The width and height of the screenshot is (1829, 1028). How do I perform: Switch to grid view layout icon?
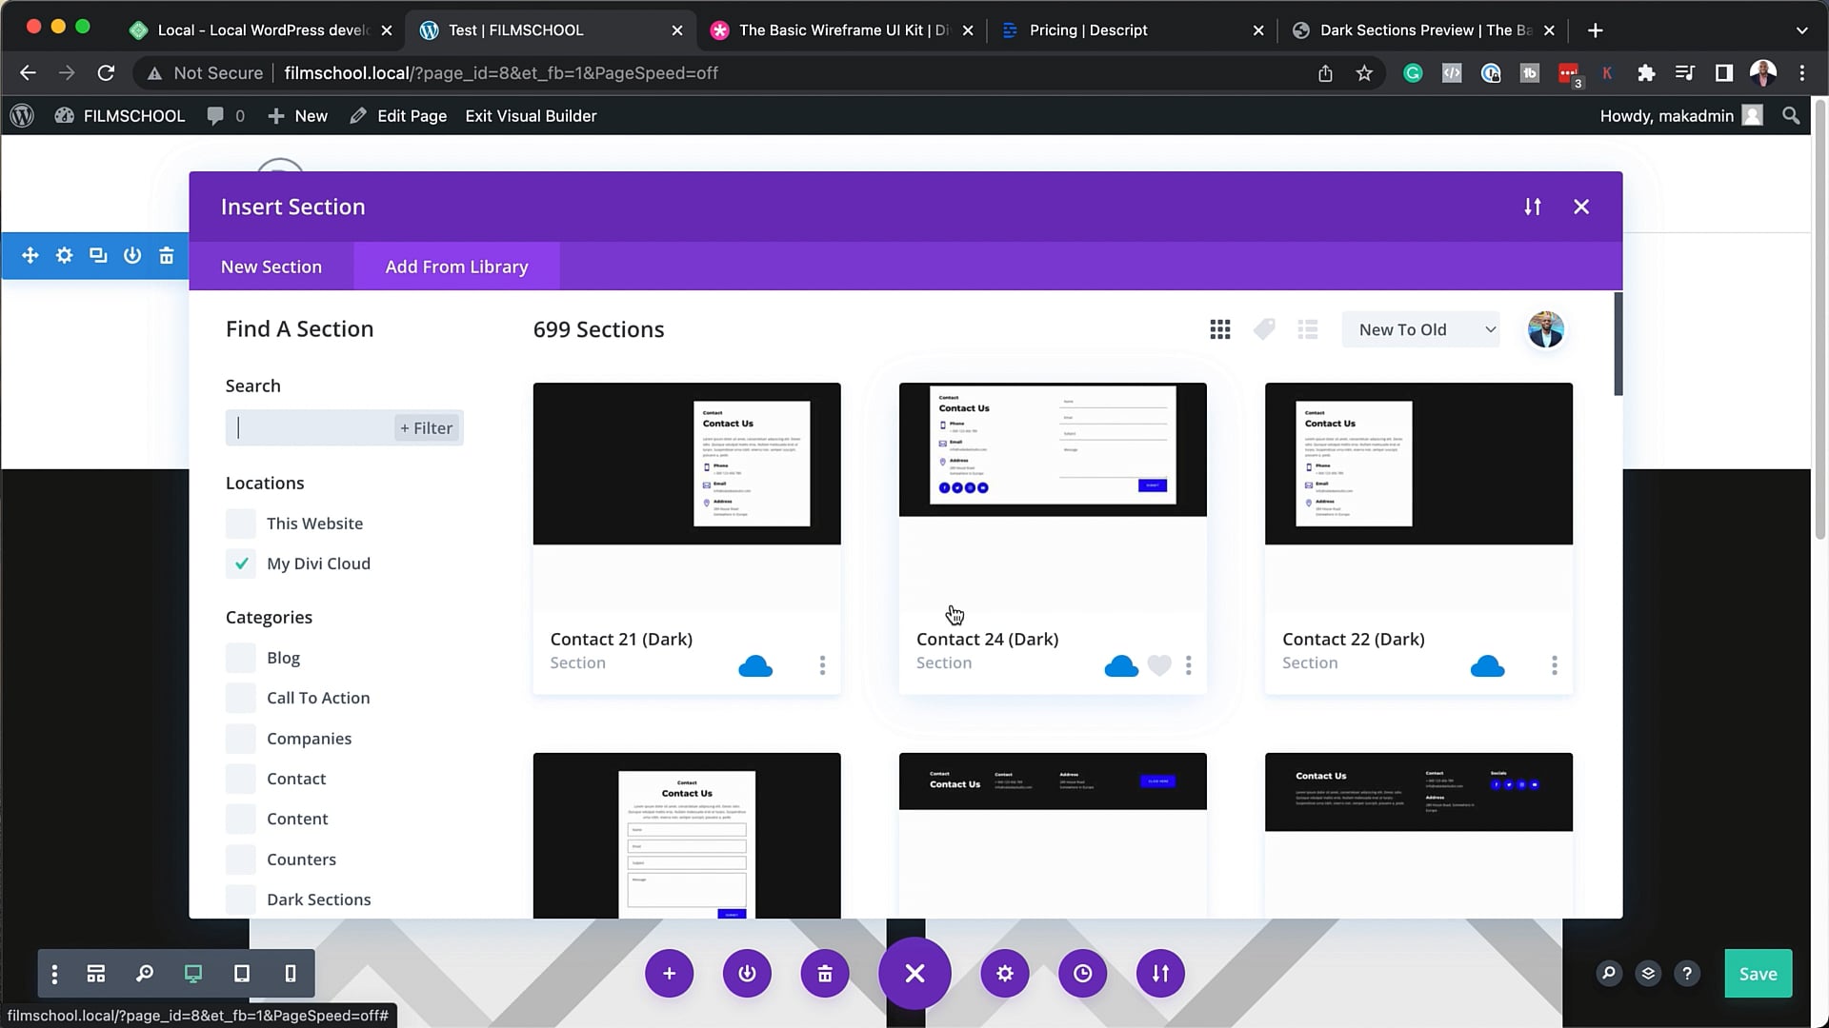1219,329
